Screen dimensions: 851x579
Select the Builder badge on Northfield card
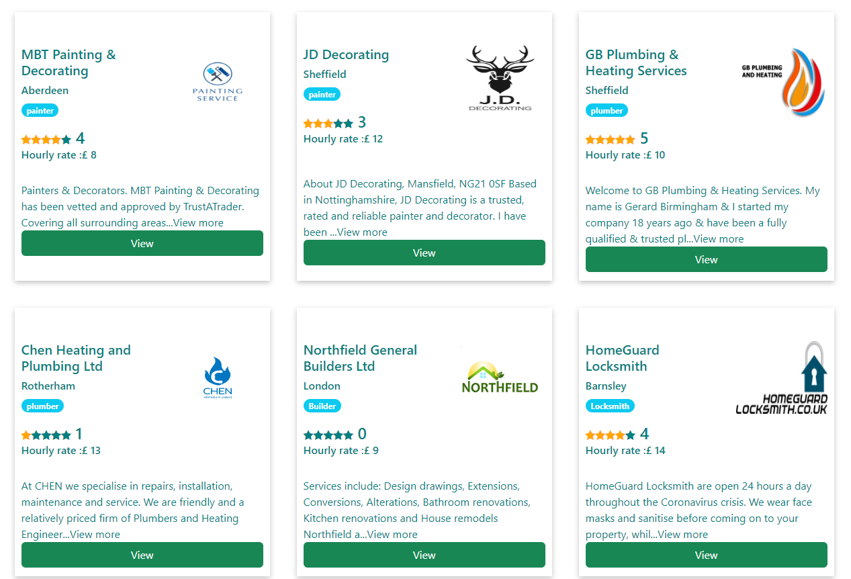(322, 406)
